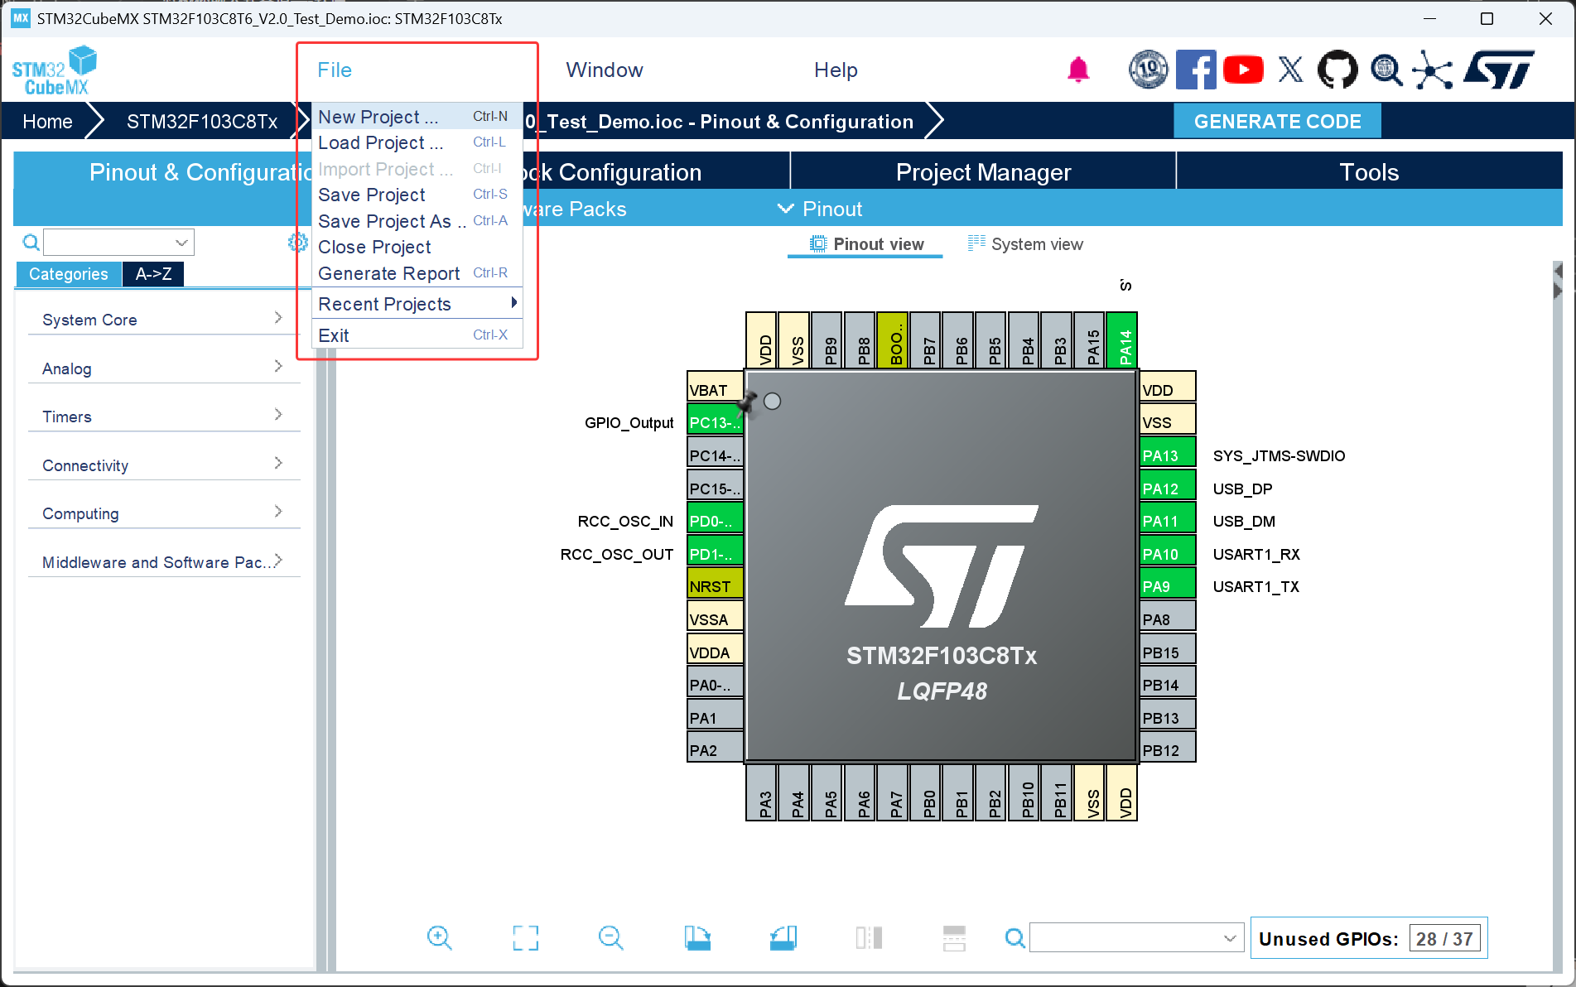Screen dimensions: 1576x987
Task: Click the zoom in magnifier icon
Action: [x=439, y=937]
